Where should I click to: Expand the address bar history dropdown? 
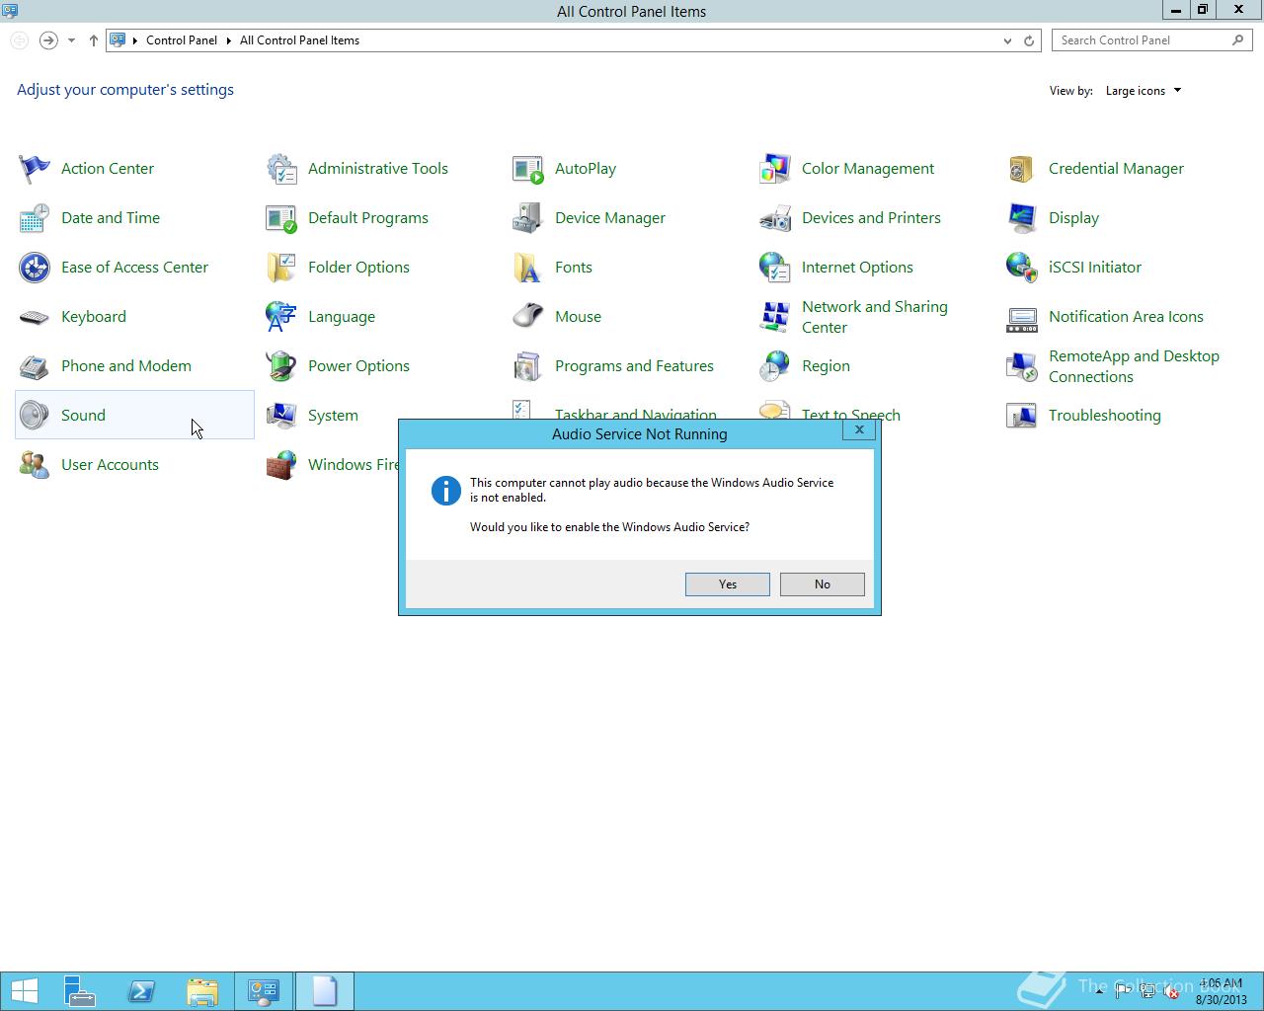[1007, 40]
